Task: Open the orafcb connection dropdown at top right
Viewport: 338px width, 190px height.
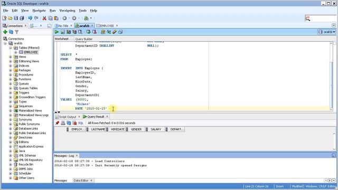Action: (x=327, y=32)
